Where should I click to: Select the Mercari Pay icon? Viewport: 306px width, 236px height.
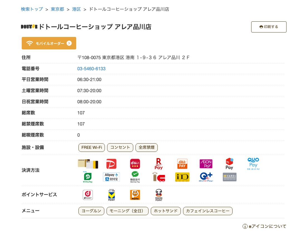pos(229,164)
